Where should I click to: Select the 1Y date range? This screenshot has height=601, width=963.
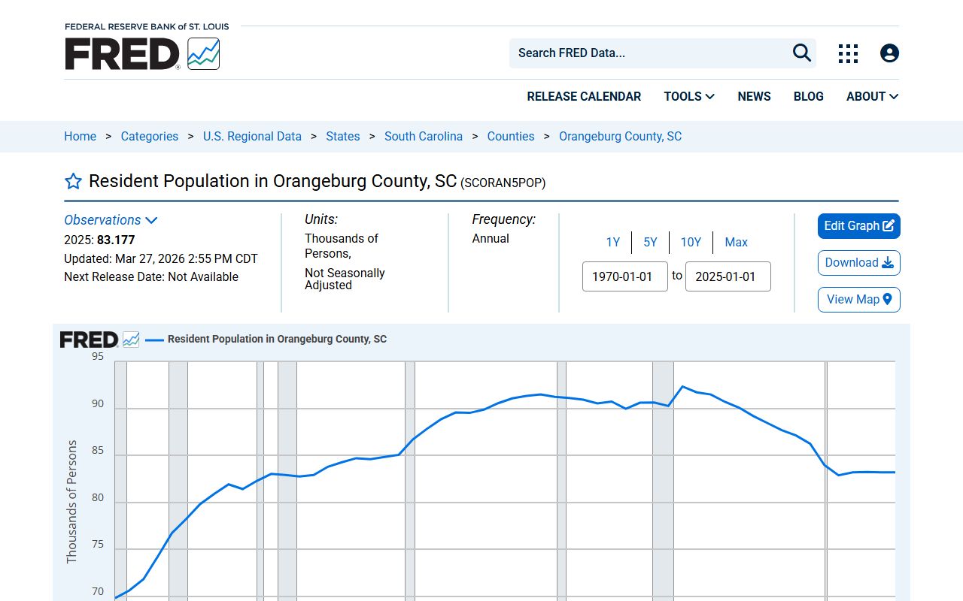tap(613, 242)
